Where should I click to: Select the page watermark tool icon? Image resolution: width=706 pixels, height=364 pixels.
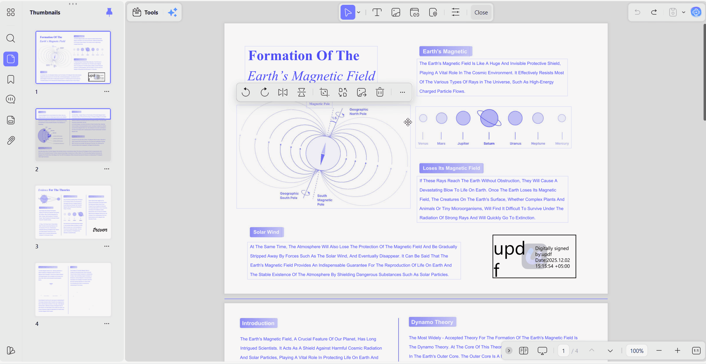point(433,12)
